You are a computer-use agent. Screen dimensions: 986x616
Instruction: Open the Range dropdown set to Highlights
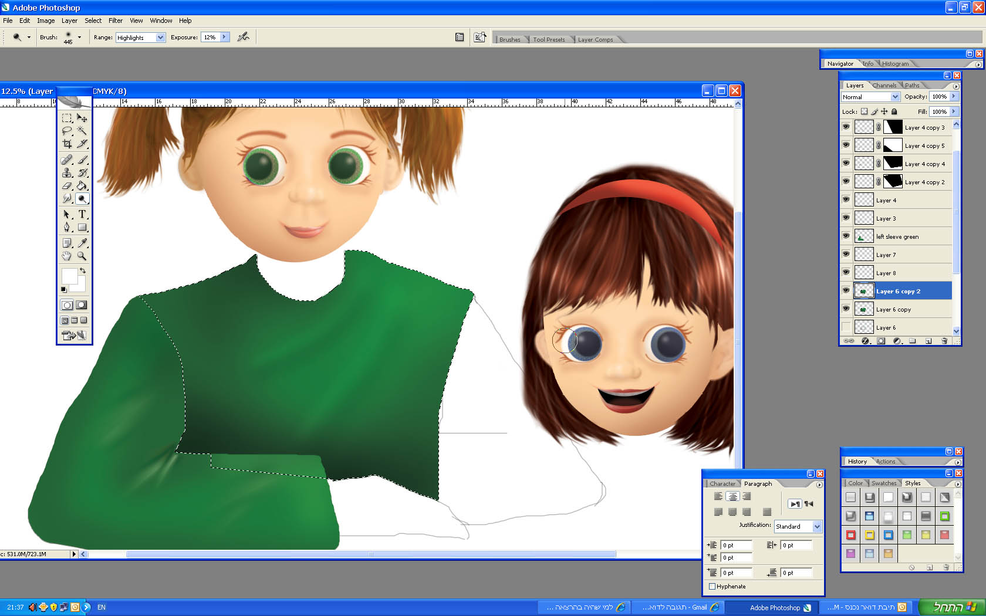pyautogui.click(x=160, y=38)
